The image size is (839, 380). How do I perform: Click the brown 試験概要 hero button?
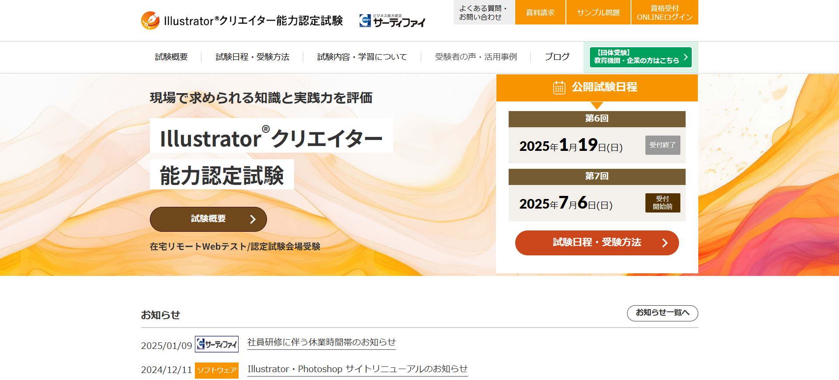point(208,219)
